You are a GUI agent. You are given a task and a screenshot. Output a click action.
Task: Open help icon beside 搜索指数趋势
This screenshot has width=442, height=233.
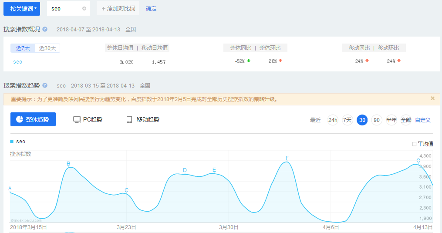pos(45,85)
